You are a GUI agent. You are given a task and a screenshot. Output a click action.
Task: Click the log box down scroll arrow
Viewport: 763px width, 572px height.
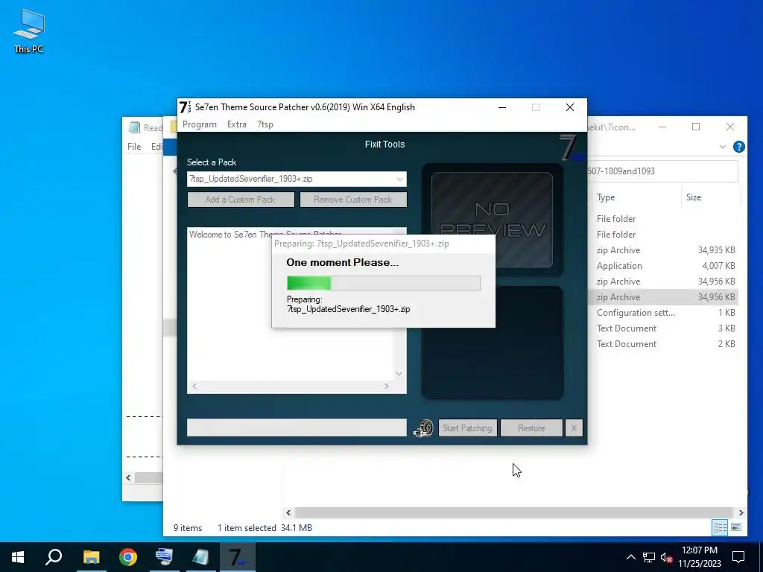[399, 374]
